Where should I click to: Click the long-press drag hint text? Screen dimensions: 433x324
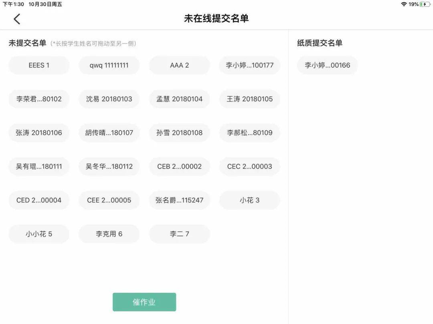pyautogui.click(x=93, y=44)
